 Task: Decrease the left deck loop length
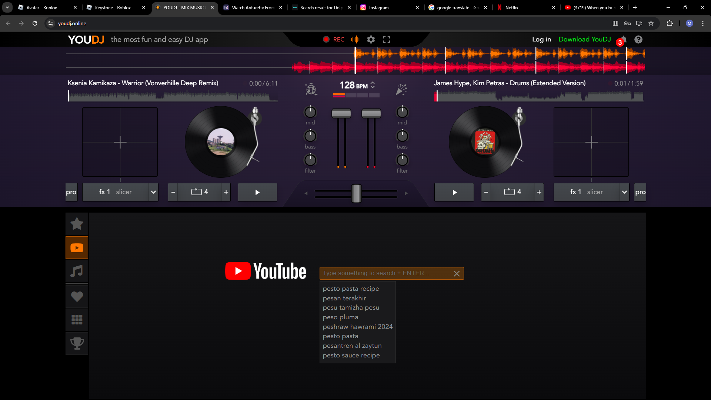(x=173, y=192)
